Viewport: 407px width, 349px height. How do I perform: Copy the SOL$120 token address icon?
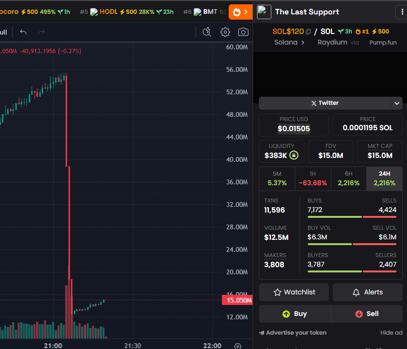[308, 32]
